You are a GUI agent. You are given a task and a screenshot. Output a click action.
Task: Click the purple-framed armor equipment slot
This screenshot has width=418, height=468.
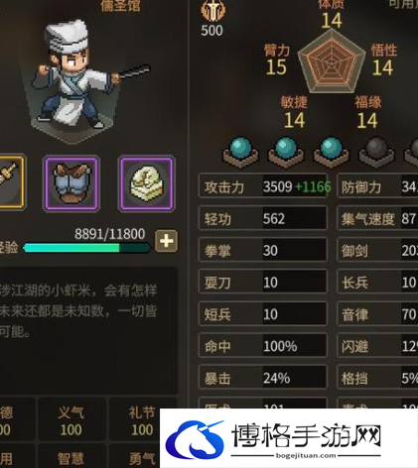[x=71, y=183]
